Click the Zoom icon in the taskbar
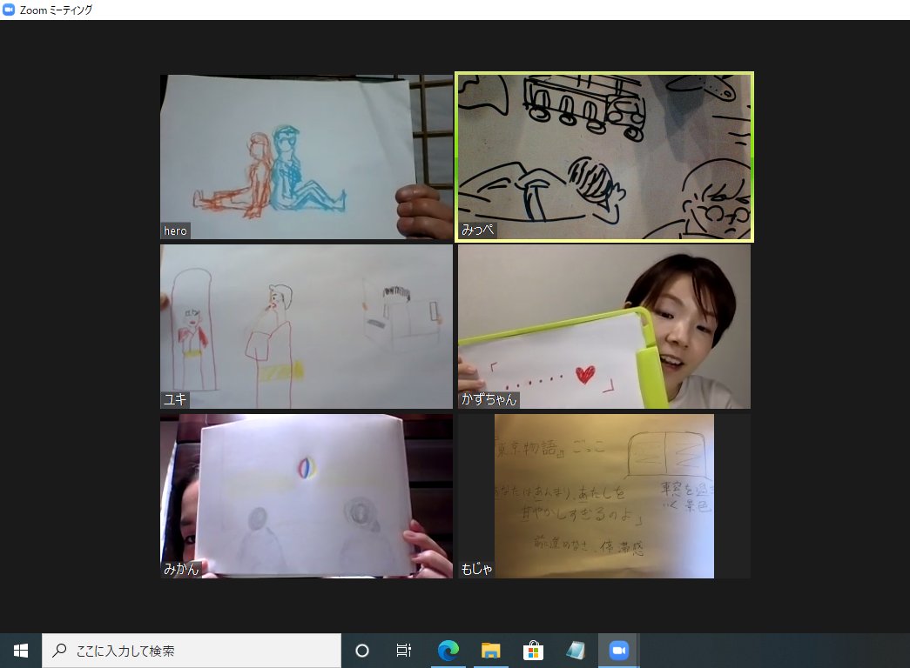The width and height of the screenshot is (910, 668). 618,650
